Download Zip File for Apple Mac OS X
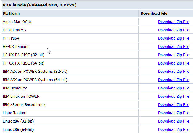 174,22
